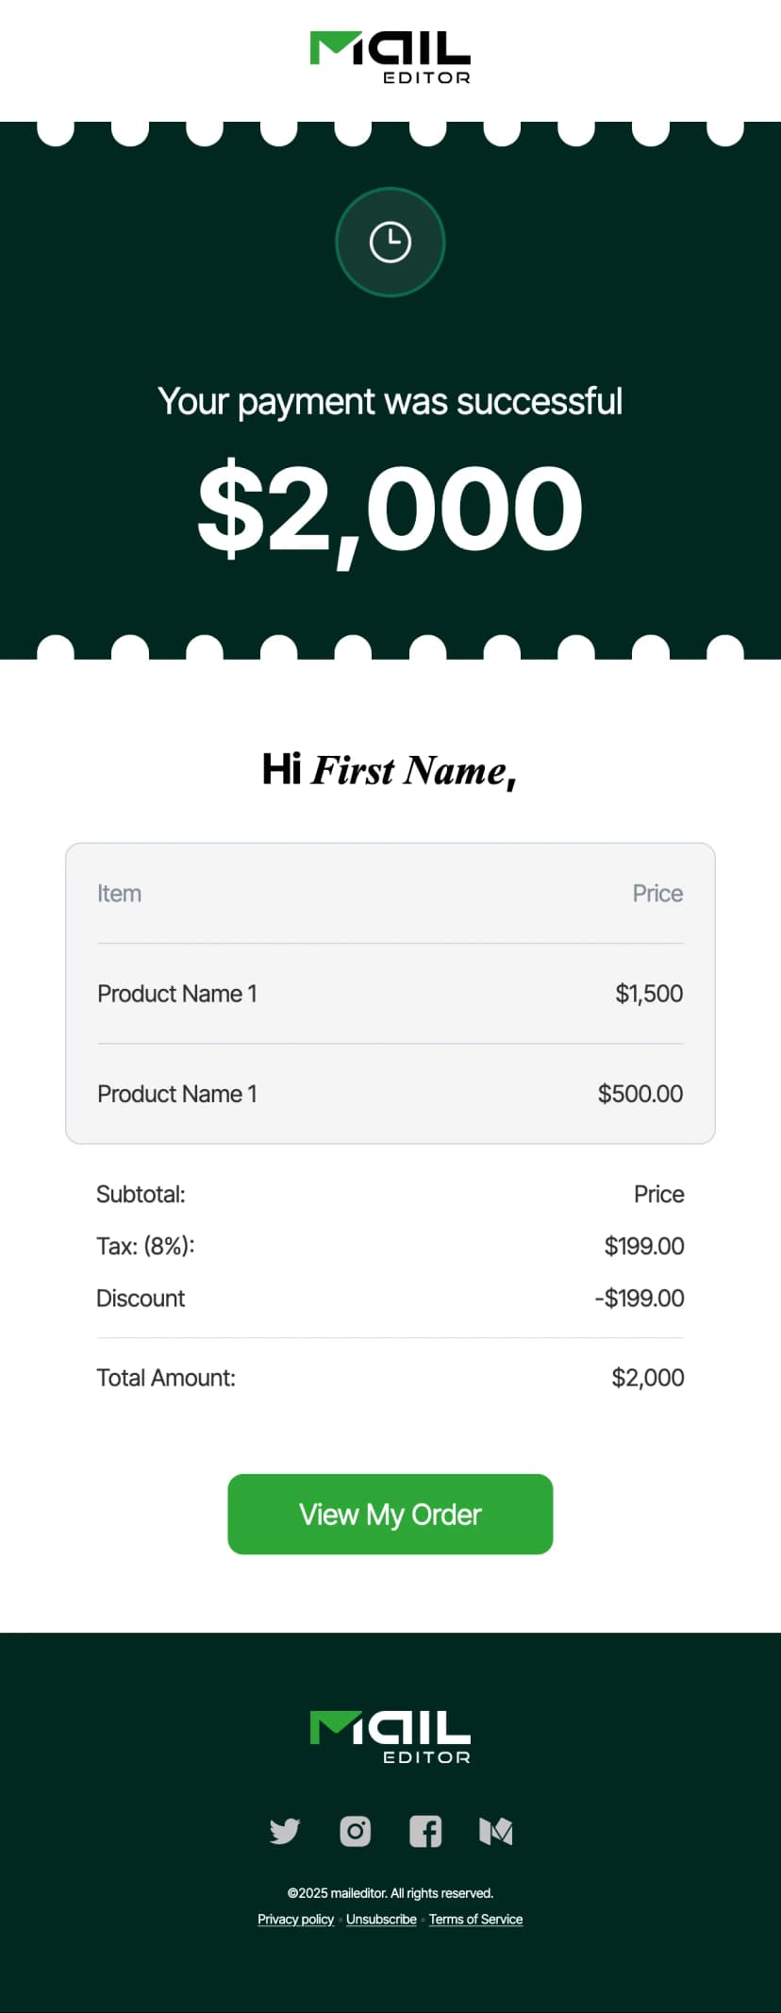Click the View My Order button
This screenshot has height=2013, width=781.
[390, 1514]
